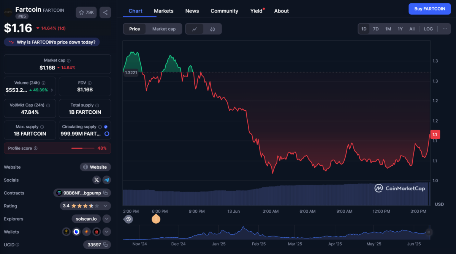This screenshot has height=254, width=456.
Task: Open the X (Twitter) social icon
Action: pyautogui.click(x=97, y=180)
